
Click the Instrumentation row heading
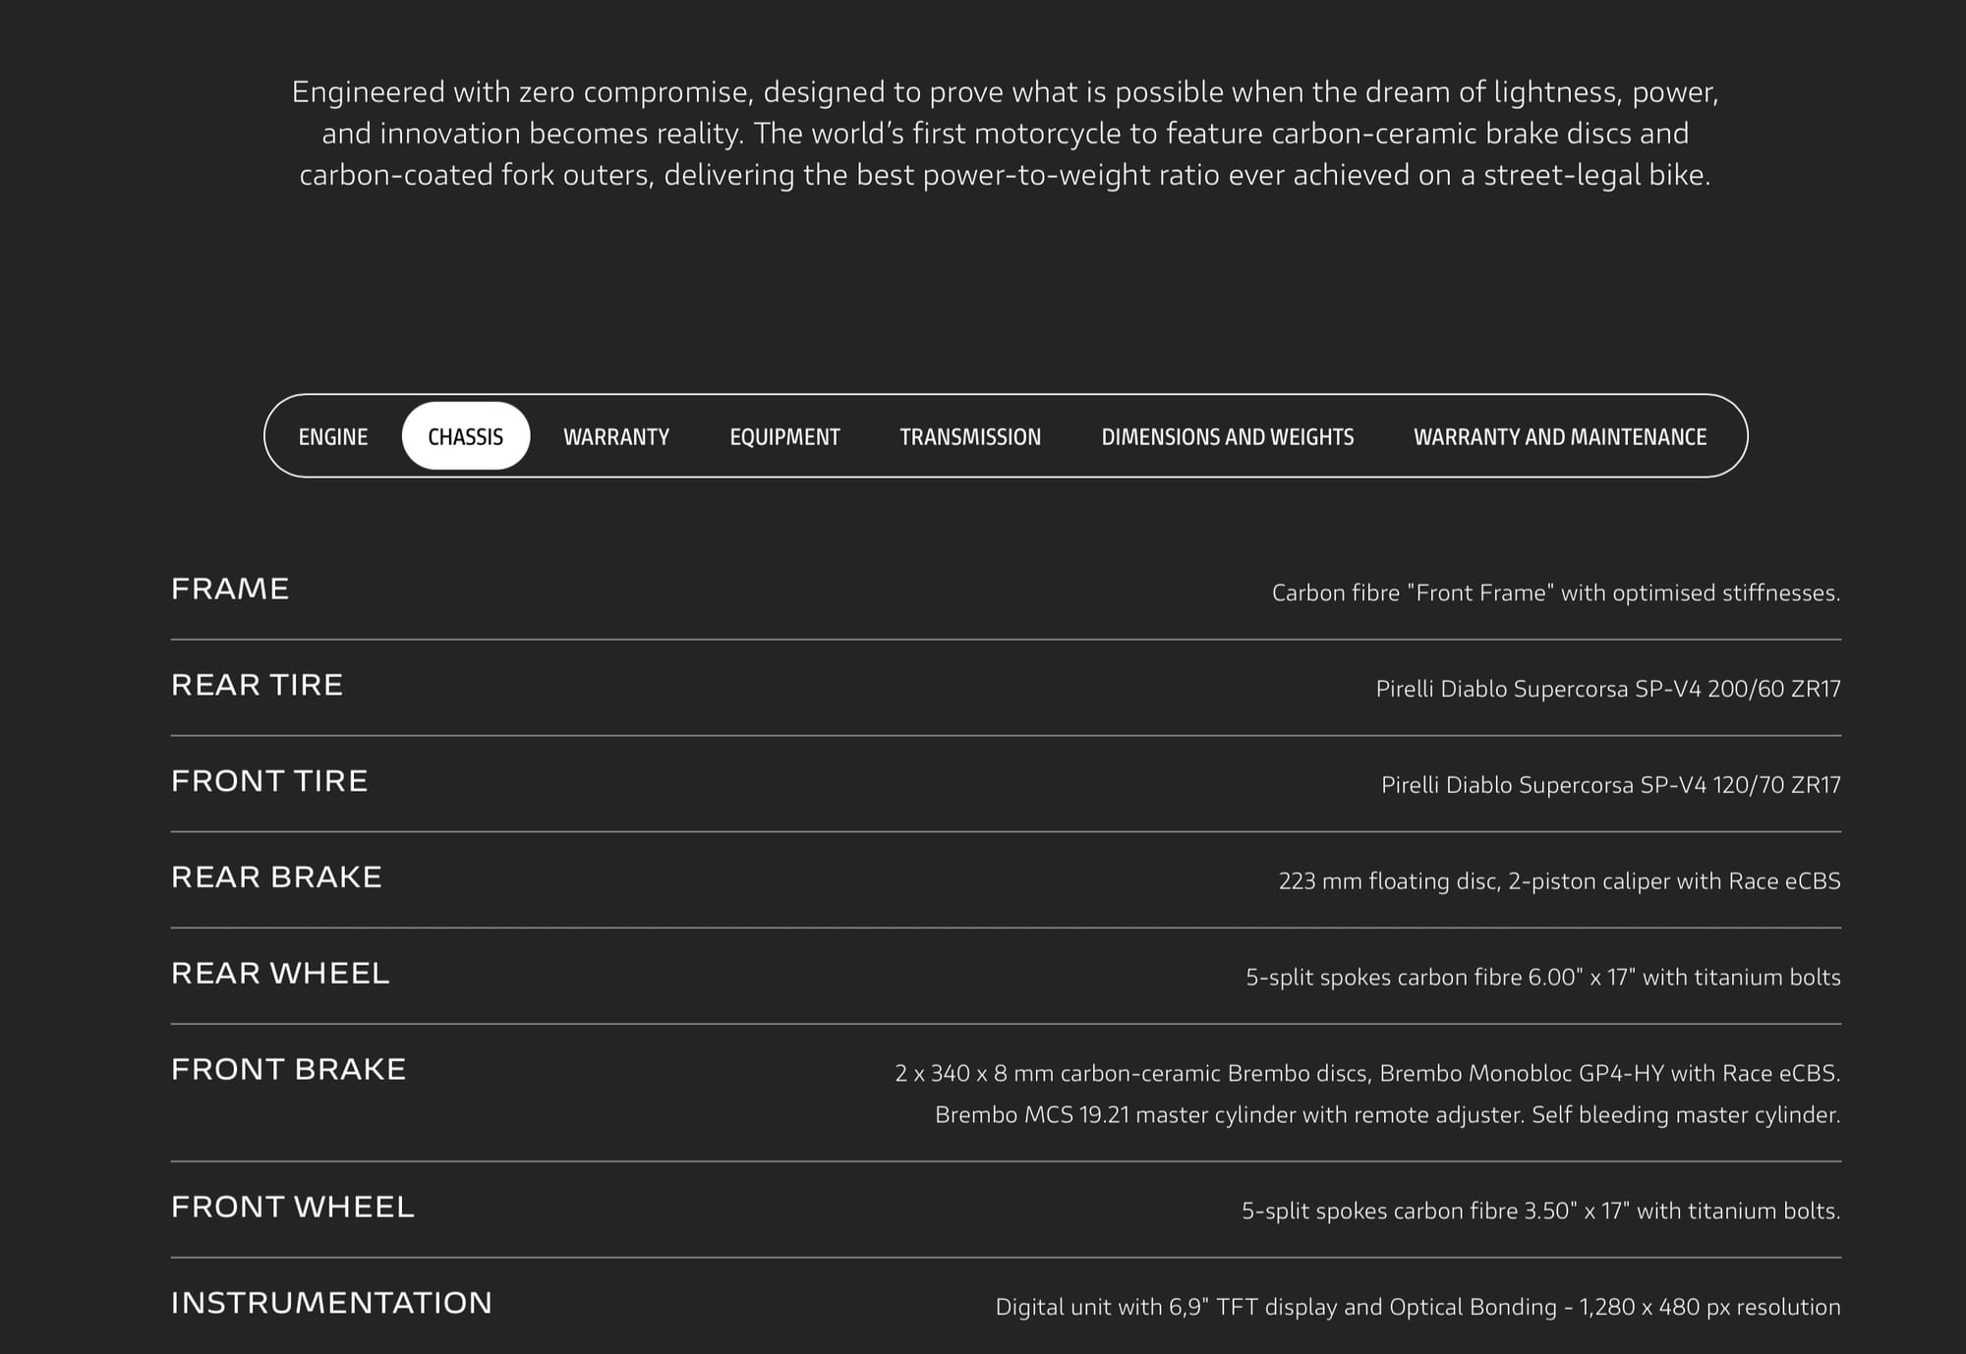(x=331, y=1303)
